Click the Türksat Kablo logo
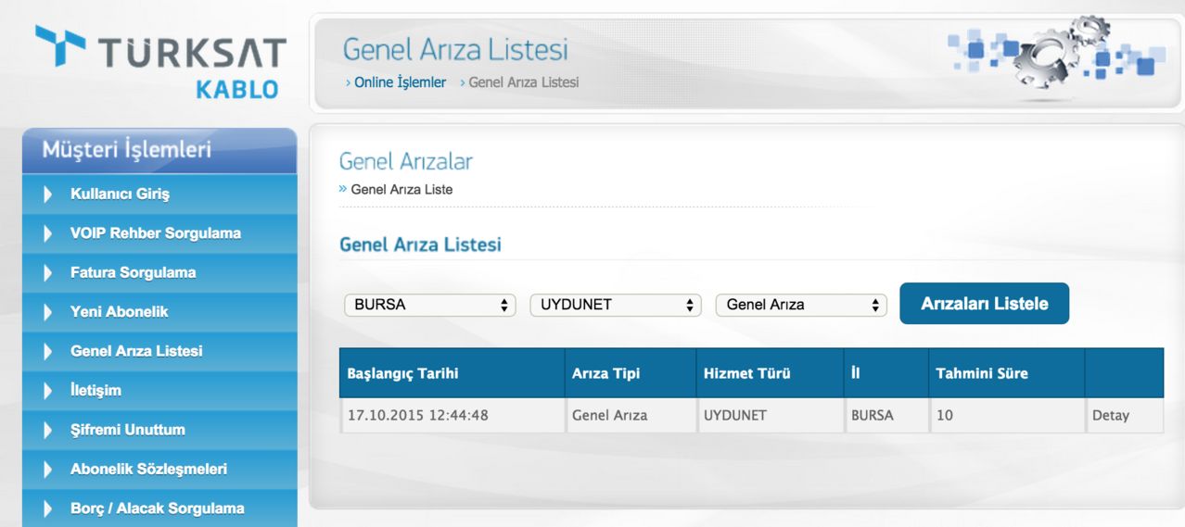Screen dimensions: 1185x527 point(161,63)
